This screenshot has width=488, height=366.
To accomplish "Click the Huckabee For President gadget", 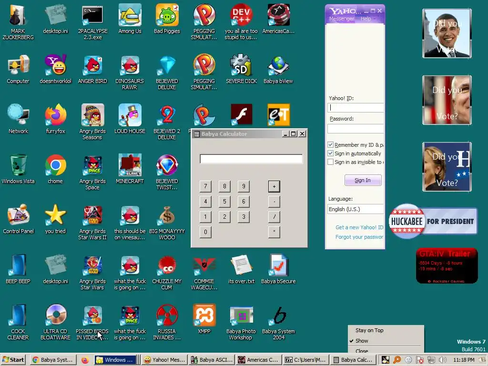I will click(x=433, y=221).
